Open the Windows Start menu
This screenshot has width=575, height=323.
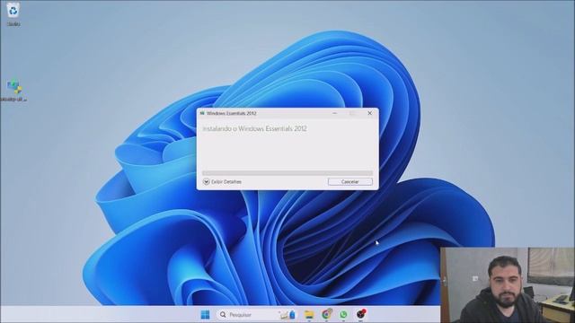click(206, 315)
